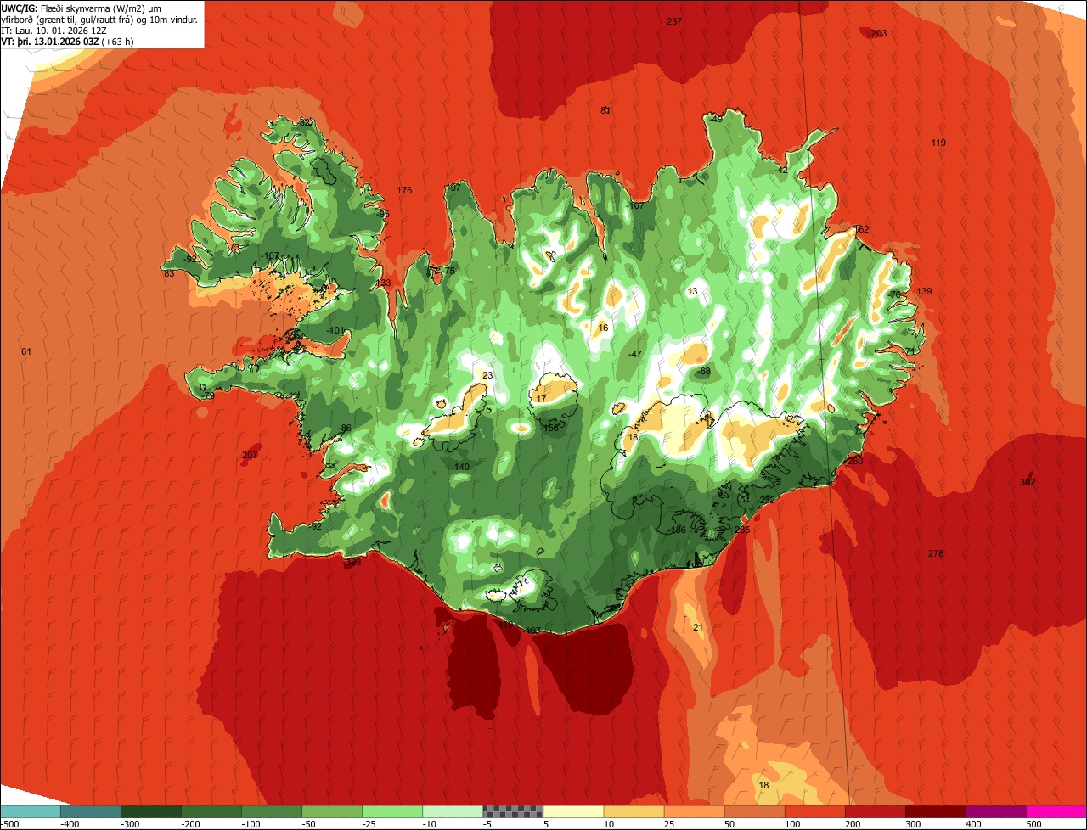Click the '13' value in the northeast interior
The height and width of the screenshot is (830, 1087).
click(x=693, y=291)
